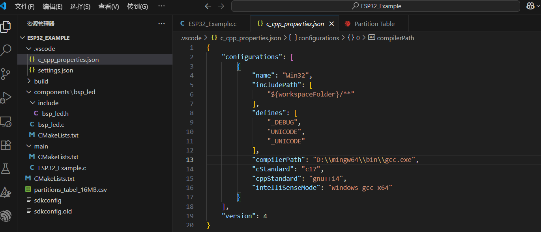The width and height of the screenshot is (541, 232).
Task: Open Explorer panel more actions menu
Action: tap(161, 24)
